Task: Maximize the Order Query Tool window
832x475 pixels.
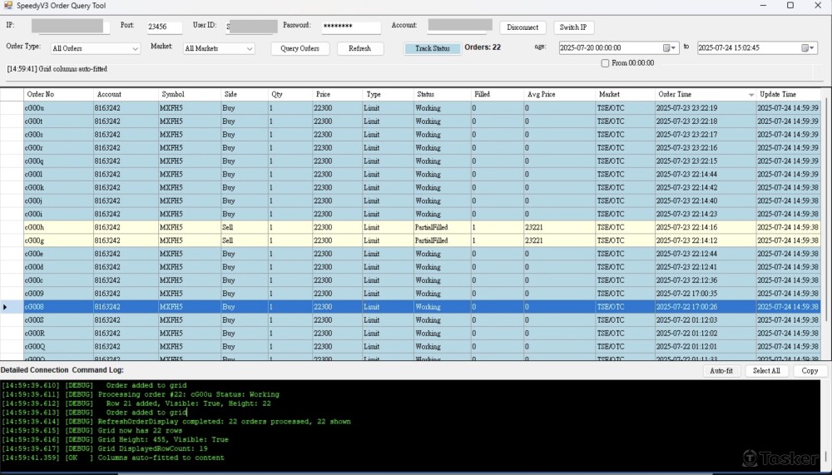Action: (790, 5)
